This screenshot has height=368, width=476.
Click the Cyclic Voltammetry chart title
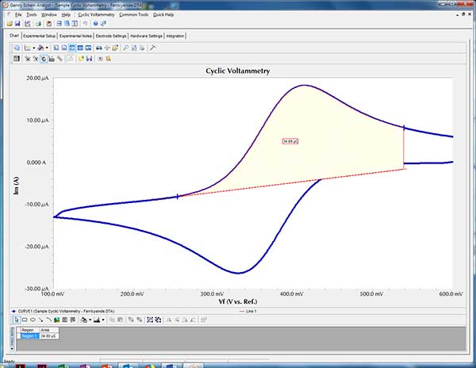point(238,71)
